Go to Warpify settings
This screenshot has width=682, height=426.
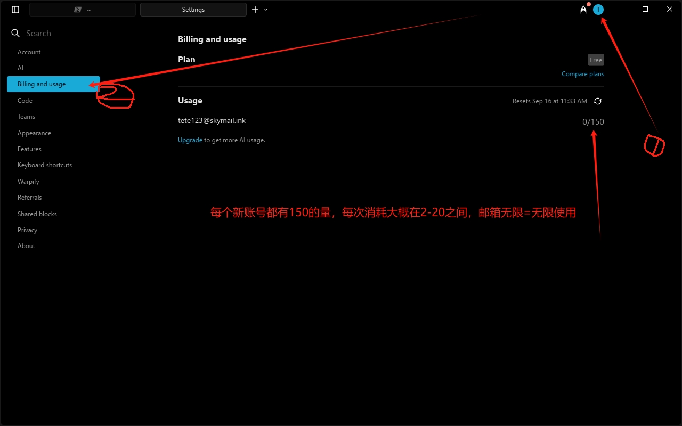(28, 182)
